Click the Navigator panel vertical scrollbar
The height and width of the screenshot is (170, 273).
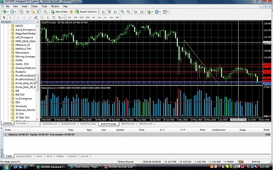[x=37, y=72]
